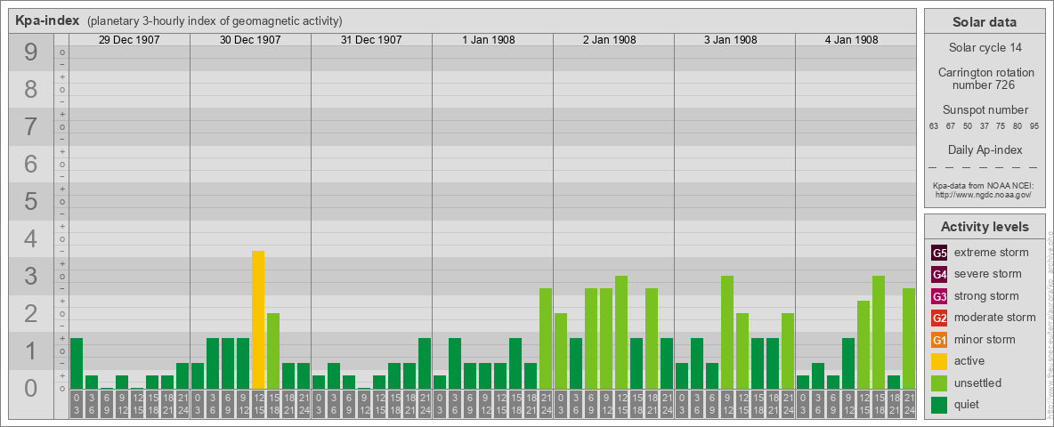Click the Kp level 9 axis label

tap(30, 52)
